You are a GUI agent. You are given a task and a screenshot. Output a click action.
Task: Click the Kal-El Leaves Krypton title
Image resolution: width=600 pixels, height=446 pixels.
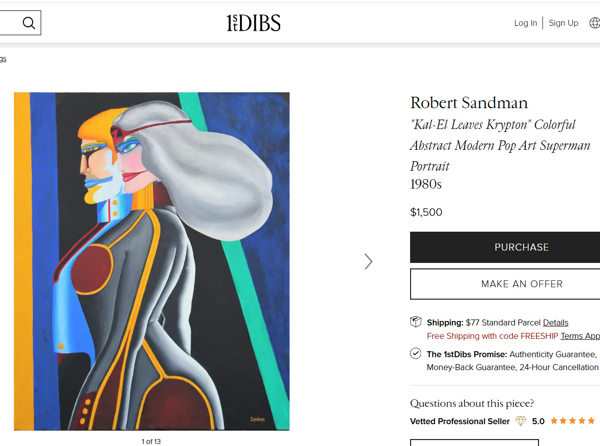[500, 145]
